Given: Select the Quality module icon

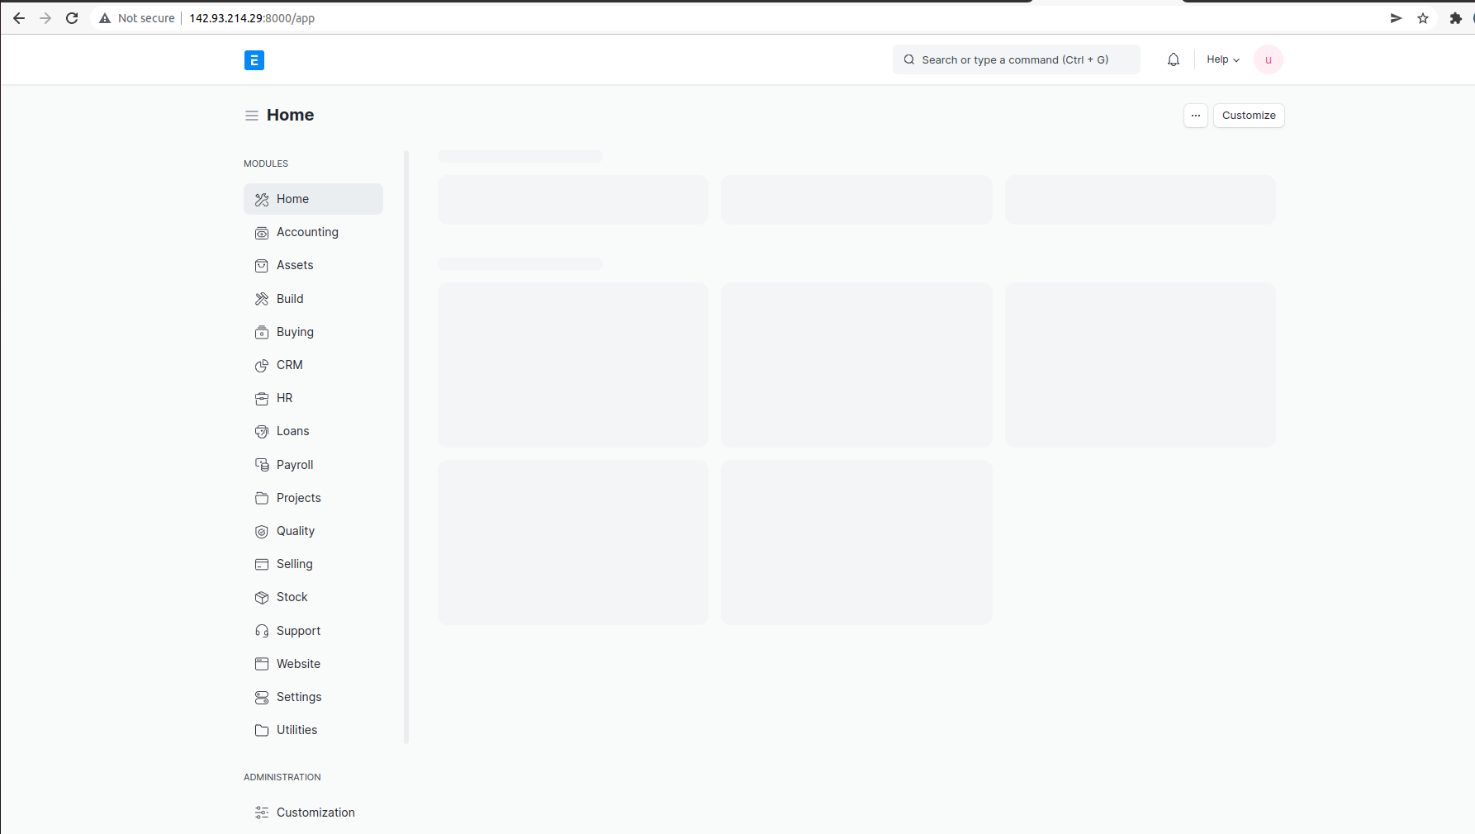Looking at the screenshot, I should point(262,531).
